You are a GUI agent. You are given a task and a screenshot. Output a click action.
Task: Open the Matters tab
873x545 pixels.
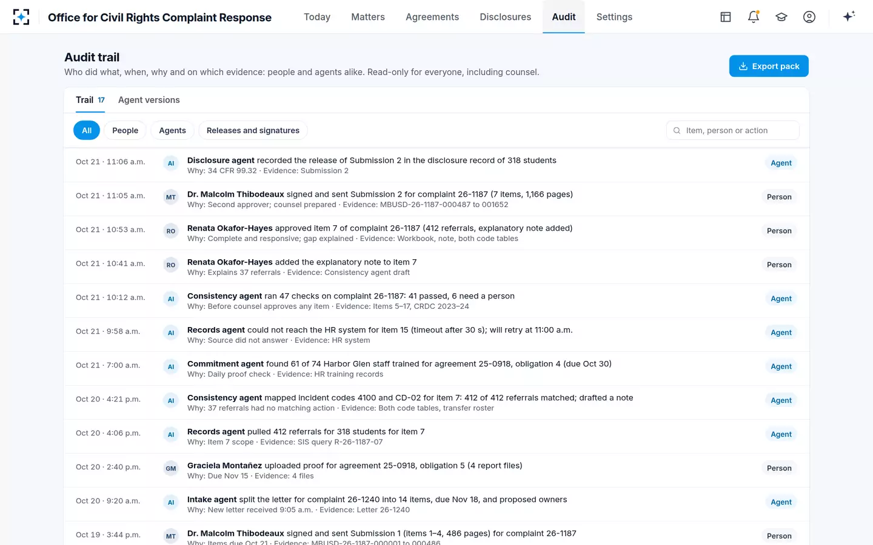[x=368, y=17]
